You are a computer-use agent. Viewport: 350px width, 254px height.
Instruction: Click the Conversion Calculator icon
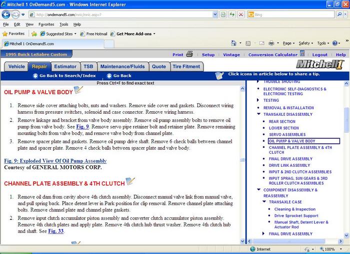[302, 54]
